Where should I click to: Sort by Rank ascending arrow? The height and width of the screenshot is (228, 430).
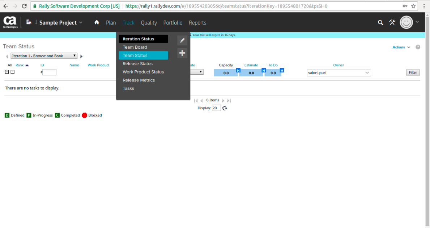27,65
